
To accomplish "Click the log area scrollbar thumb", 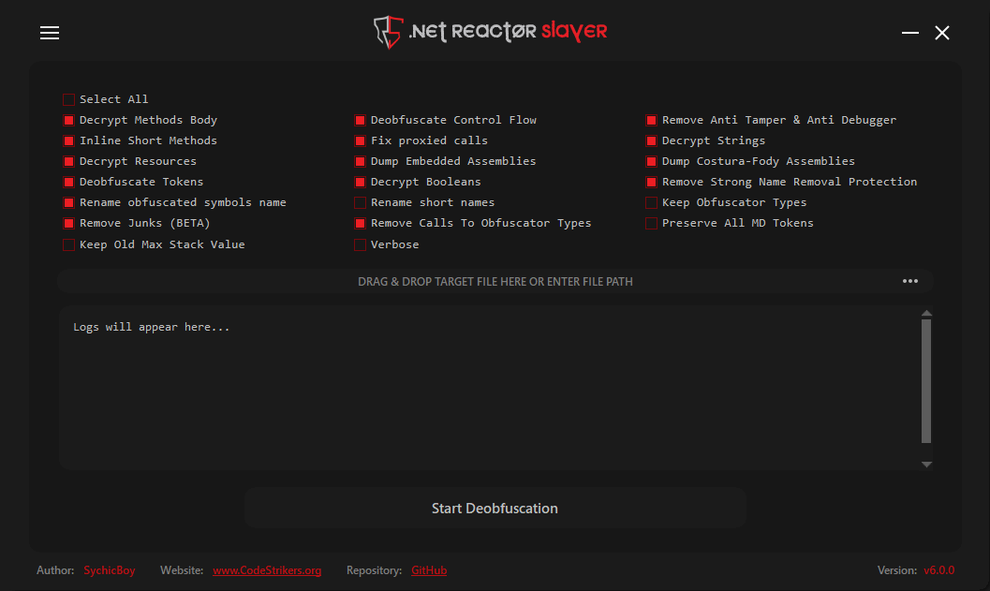I will click(x=926, y=379).
